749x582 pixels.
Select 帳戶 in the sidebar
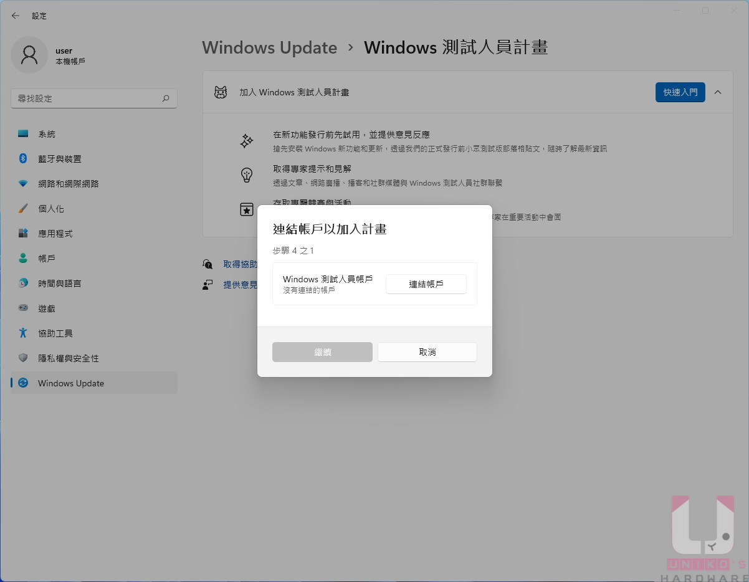pyautogui.click(x=94, y=259)
